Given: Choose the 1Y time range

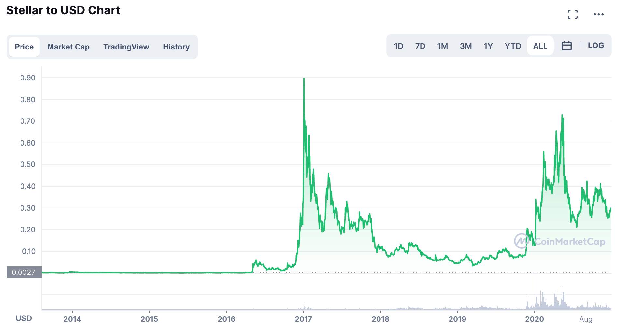Looking at the screenshot, I should coord(488,46).
